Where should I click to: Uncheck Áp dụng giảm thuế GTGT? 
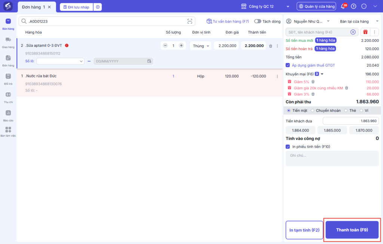click(288, 65)
